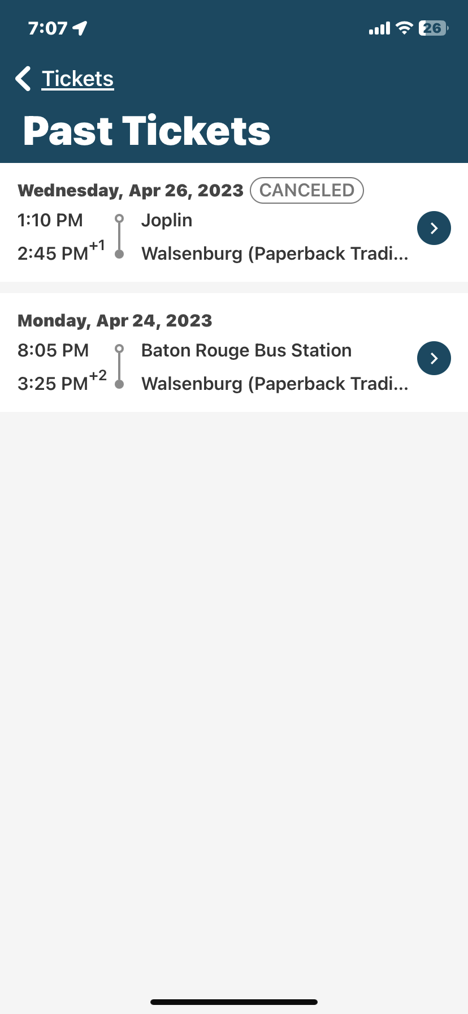Select Baton Rouge Bus Station origin
468x1014 pixels.
click(x=246, y=350)
